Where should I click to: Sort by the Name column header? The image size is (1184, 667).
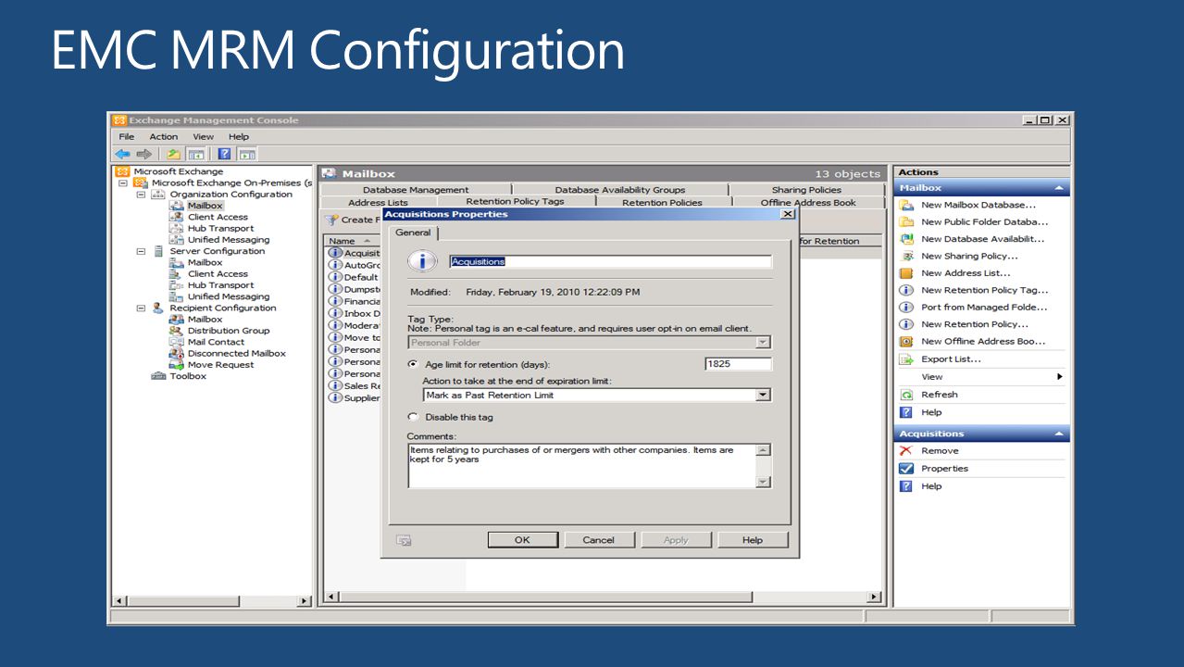coord(353,241)
